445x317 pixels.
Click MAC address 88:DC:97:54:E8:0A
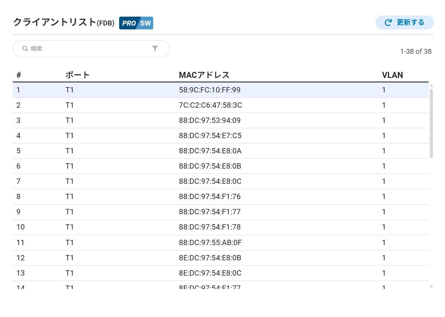[210, 151]
